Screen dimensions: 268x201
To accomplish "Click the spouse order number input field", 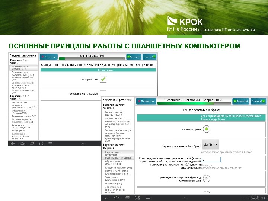I will [x=211, y=160].
